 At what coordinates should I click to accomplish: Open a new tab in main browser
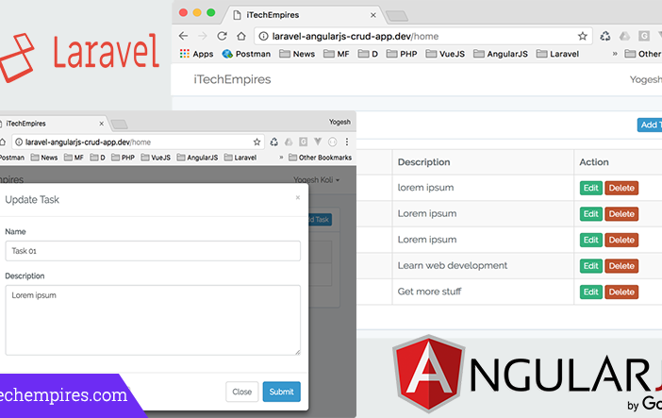click(x=397, y=16)
